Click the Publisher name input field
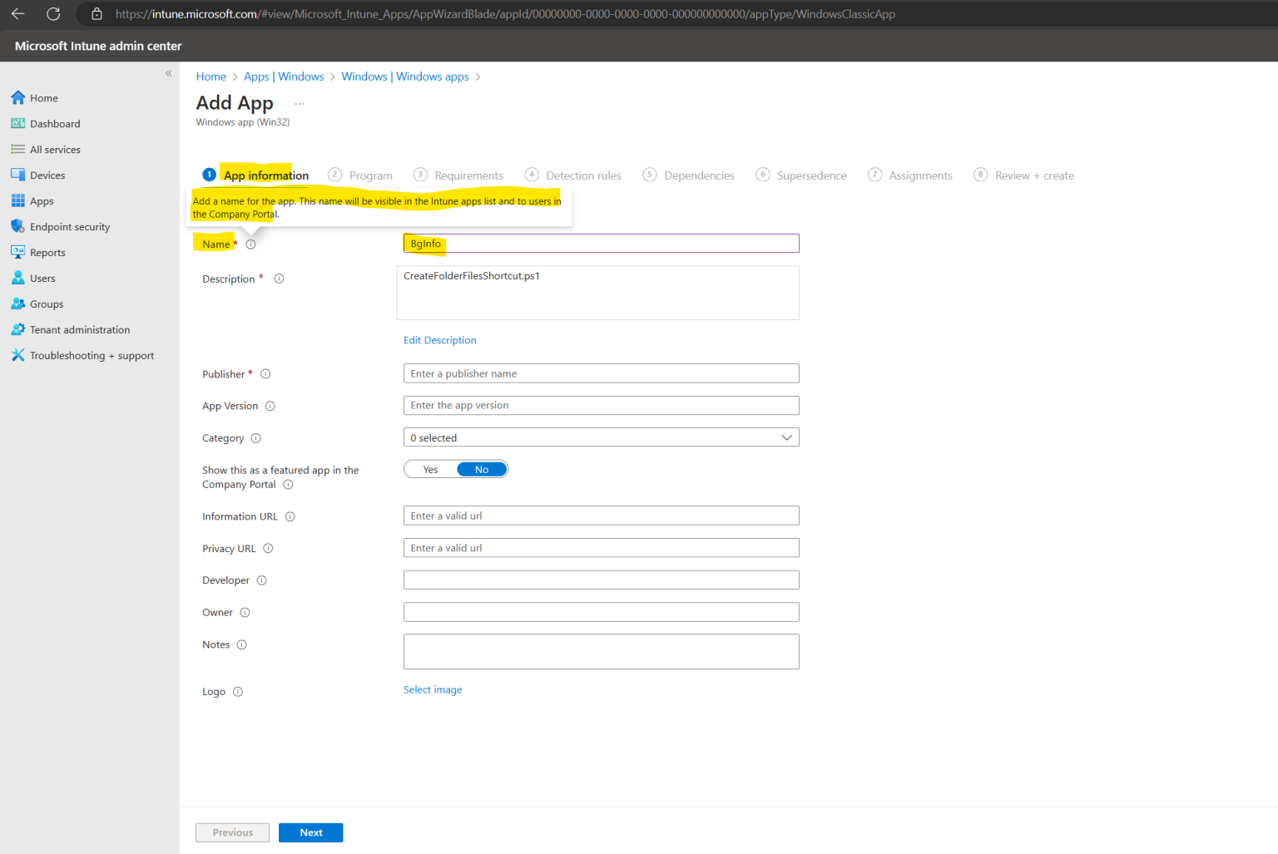 click(601, 373)
